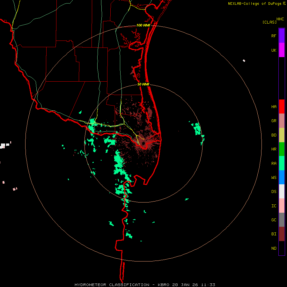287x287 pixels.
Task: Click the GC legend label
Action: (x=274, y=220)
